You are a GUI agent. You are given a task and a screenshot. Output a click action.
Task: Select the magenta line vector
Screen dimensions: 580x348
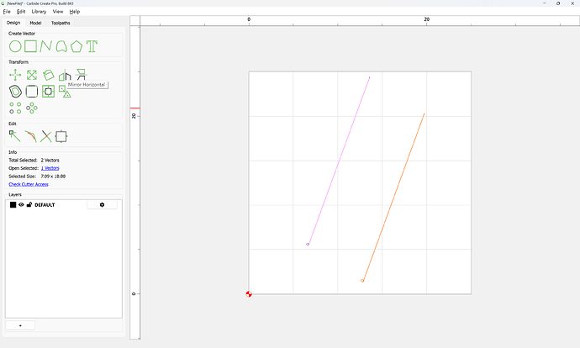(339, 161)
